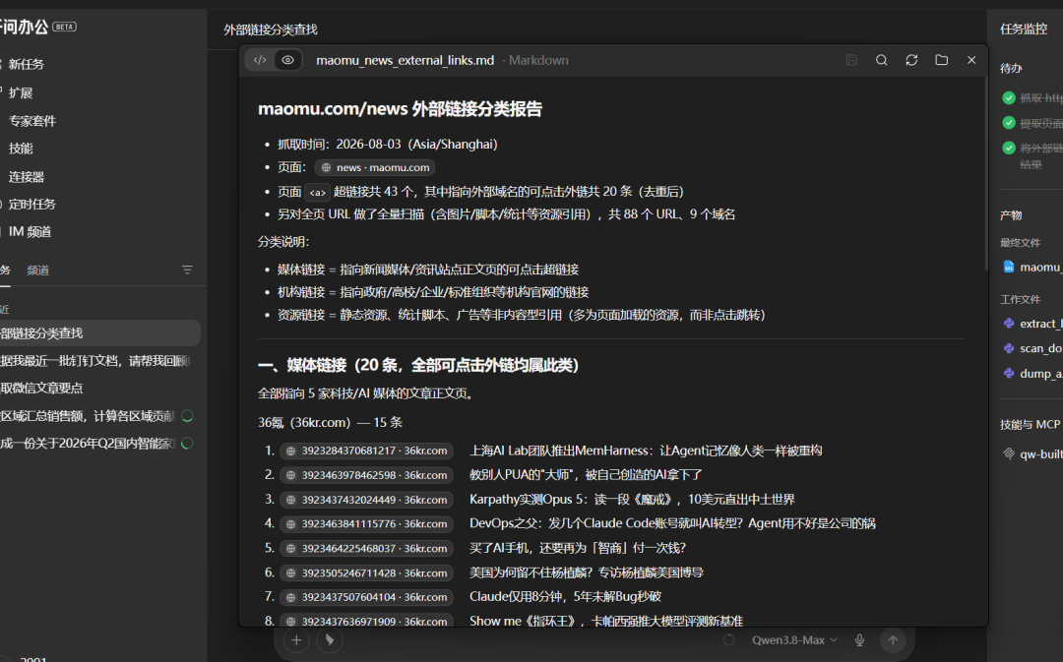
Task: Open the dump_a work file
Action: pyautogui.click(x=1032, y=374)
